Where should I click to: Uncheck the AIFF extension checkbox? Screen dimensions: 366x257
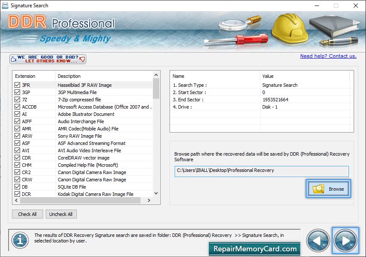pyautogui.click(x=17, y=121)
